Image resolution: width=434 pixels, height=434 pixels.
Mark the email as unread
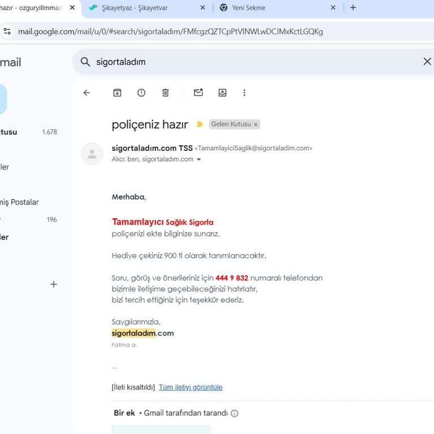[198, 93]
